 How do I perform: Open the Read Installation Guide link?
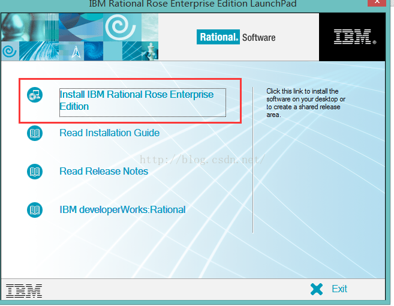pos(109,133)
